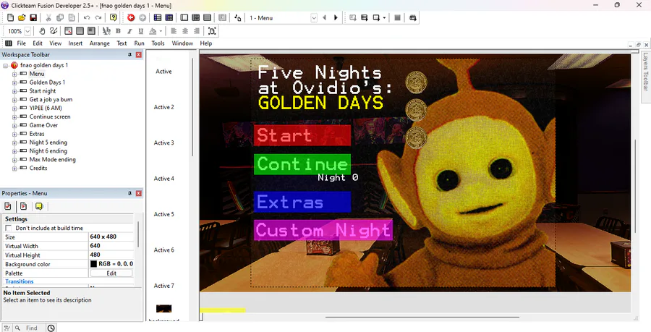
Task: Open the Help menu
Action: click(x=206, y=43)
